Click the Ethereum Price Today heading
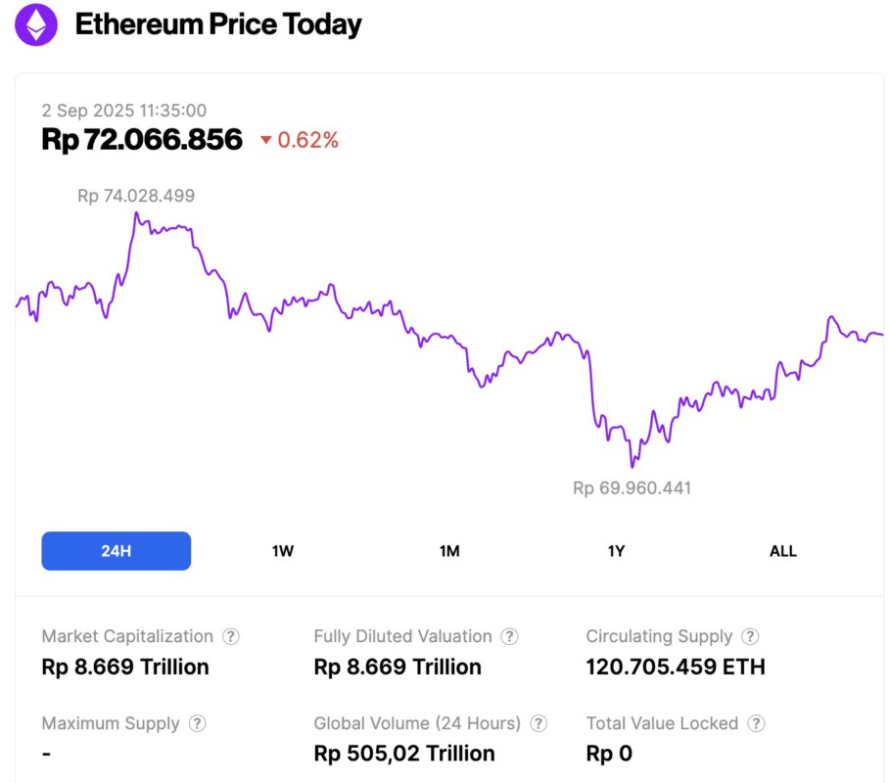The height and width of the screenshot is (783, 889). [x=218, y=24]
